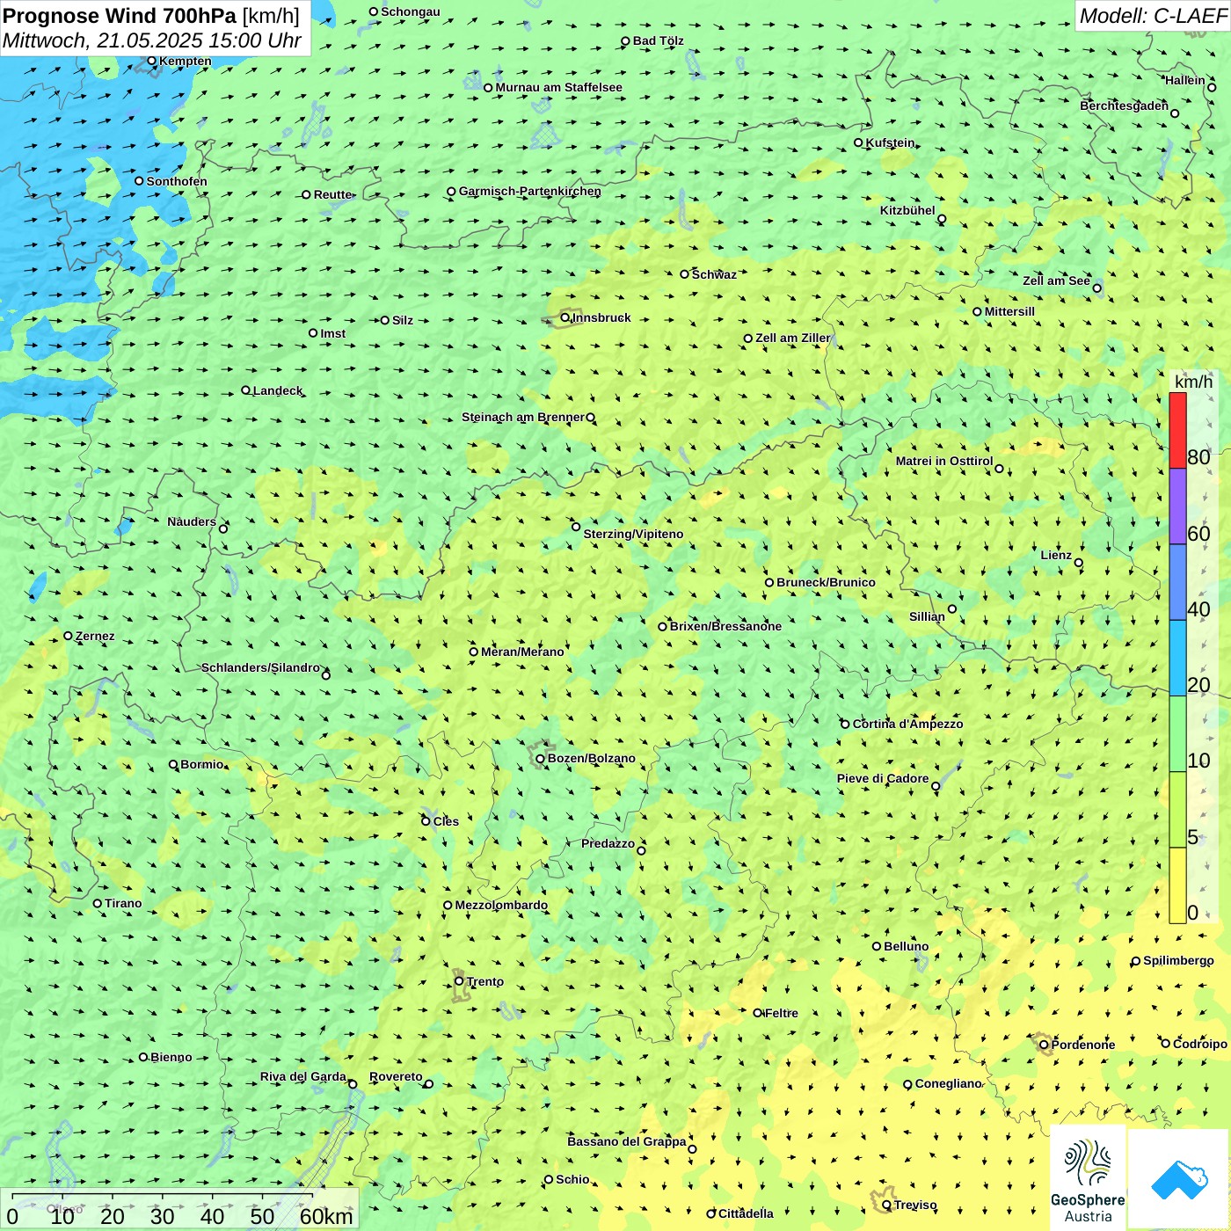
Task: Select the "Meran/Merano" label
Action: 522,652
